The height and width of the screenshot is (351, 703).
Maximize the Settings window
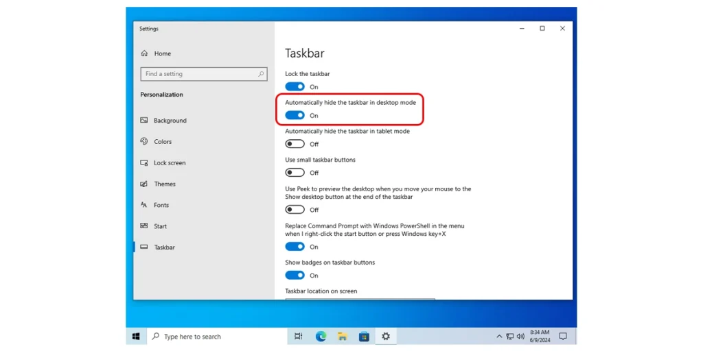click(542, 28)
